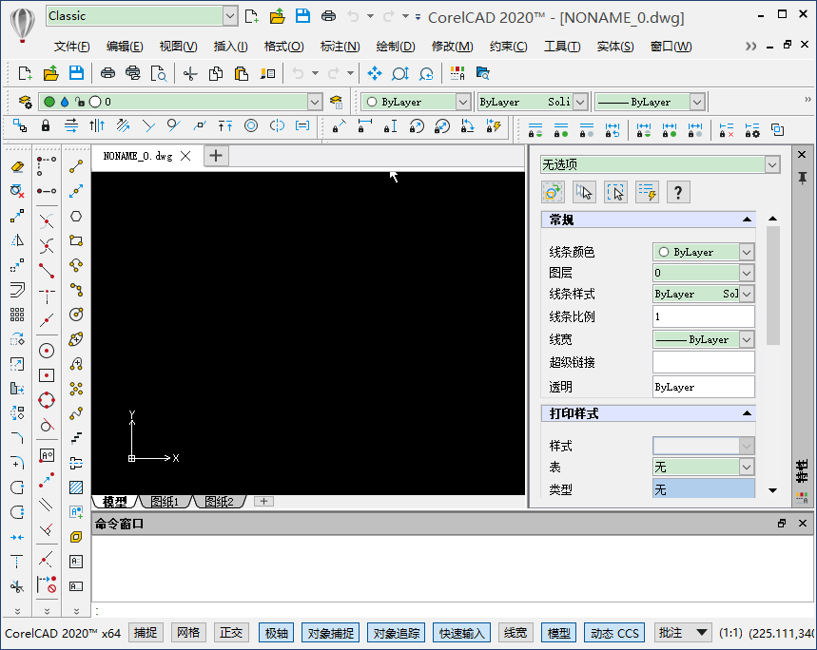Collapse the 常规 section

(747, 220)
